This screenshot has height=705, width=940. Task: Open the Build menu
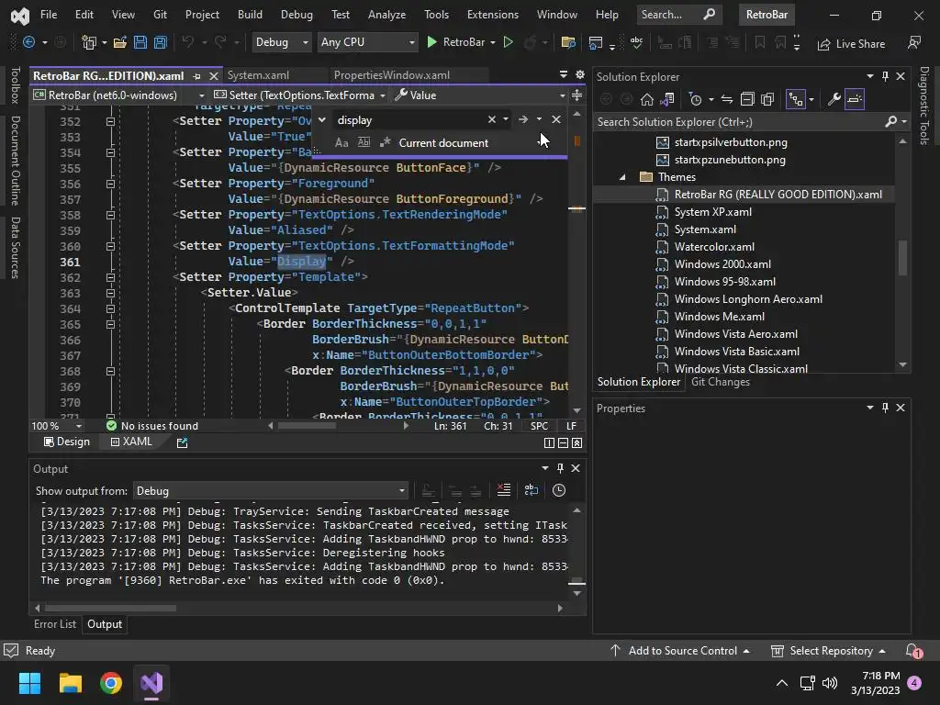pyautogui.click(x=249, y=15)
